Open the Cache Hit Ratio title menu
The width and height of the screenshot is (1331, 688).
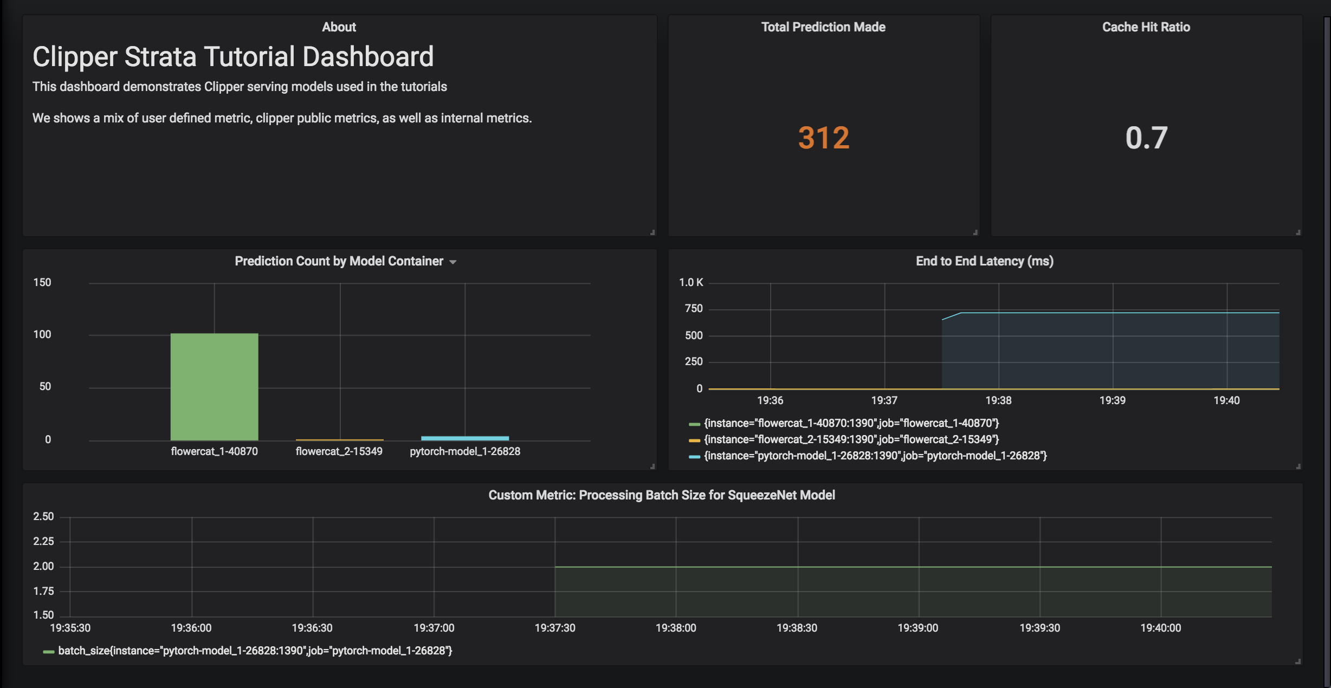(x=1146, y=27)
